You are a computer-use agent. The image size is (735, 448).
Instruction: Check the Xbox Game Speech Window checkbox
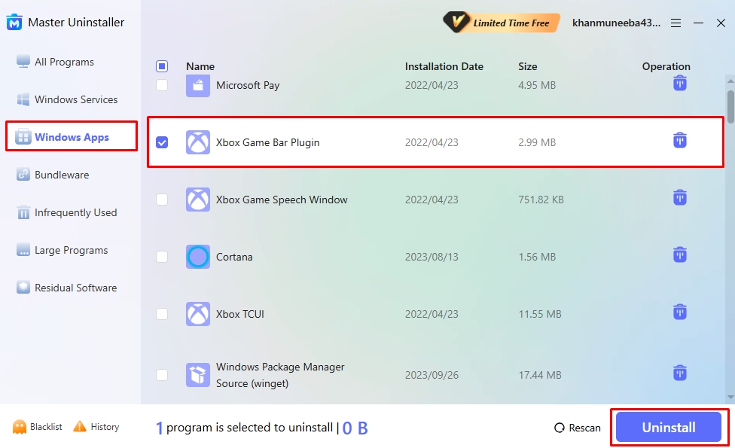(162, 200)
